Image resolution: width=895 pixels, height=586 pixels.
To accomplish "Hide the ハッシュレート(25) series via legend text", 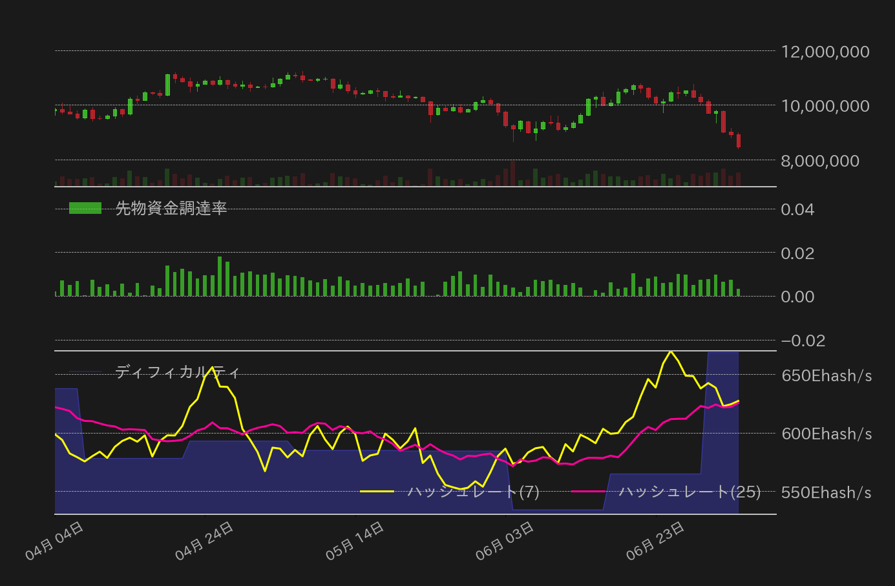I will (690, 492).
